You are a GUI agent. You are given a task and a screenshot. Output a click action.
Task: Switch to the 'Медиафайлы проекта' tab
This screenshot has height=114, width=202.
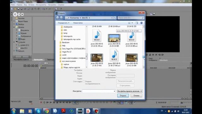(21, 60)
